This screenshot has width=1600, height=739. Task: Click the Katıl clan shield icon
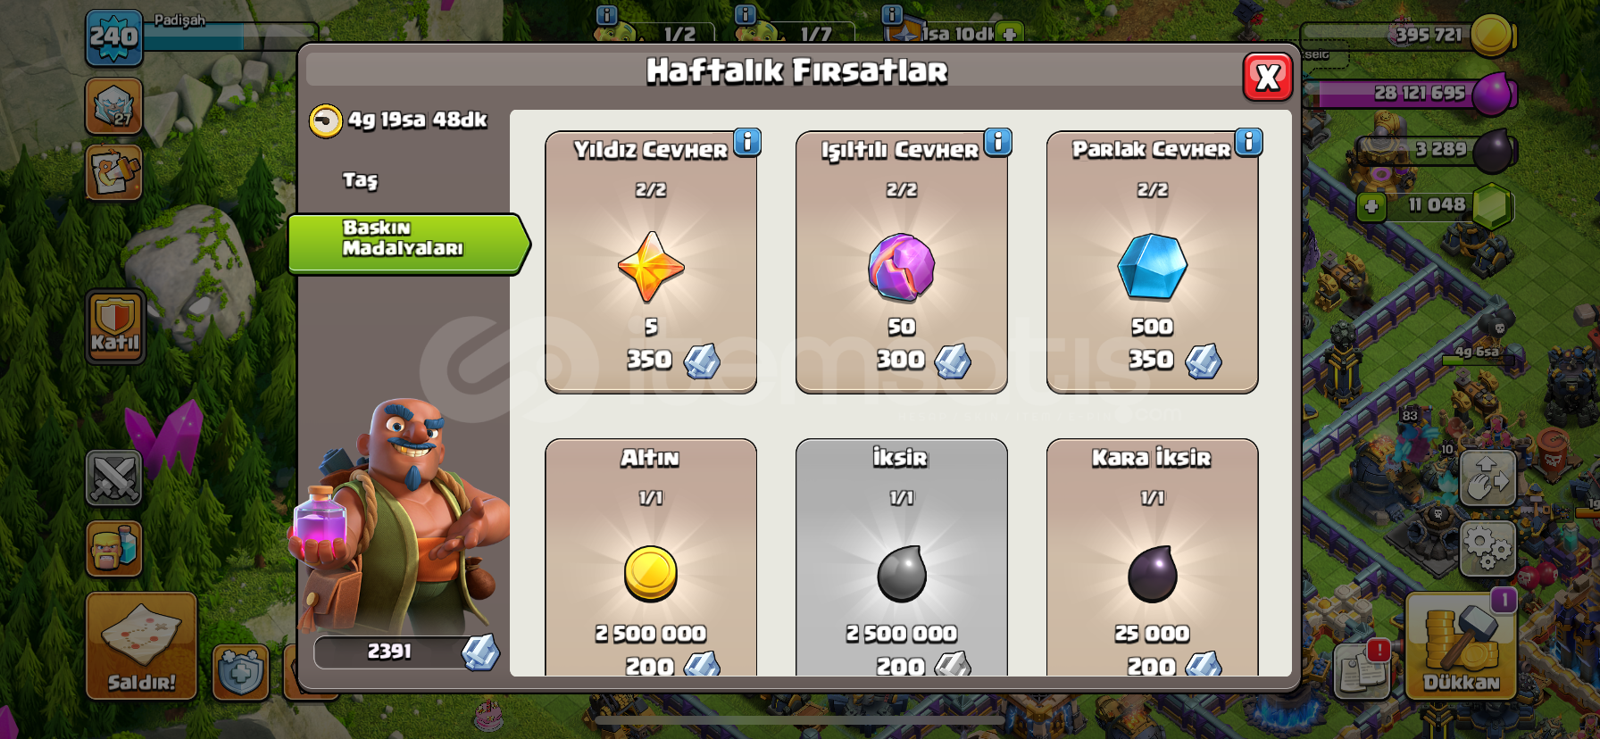[115, 328]
